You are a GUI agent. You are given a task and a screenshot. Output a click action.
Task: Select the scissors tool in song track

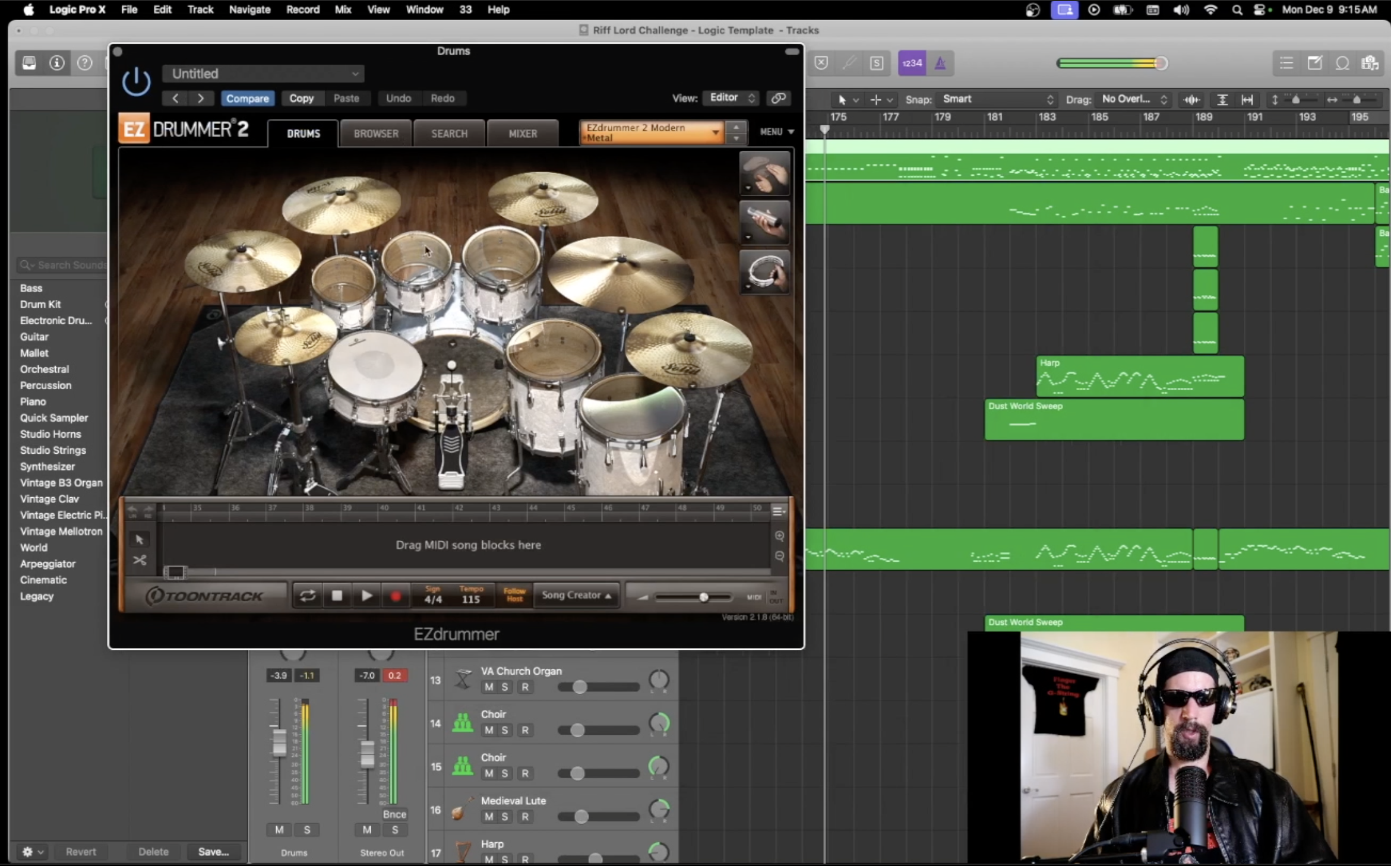pyautogui.click(x=140, y=560)
